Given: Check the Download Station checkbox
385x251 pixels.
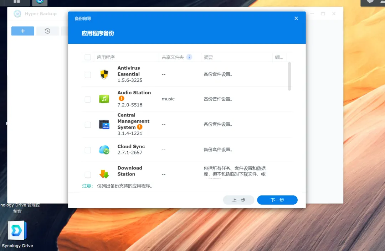Looking at the screenshot, I should point(88,174).
